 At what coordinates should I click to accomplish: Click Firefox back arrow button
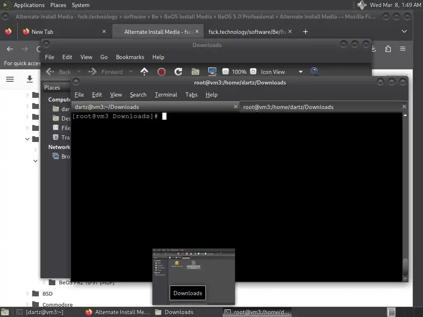(x=10, y=49)
